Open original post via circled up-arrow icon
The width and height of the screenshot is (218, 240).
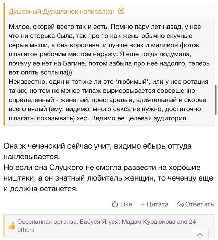click(x=121, y=11)
